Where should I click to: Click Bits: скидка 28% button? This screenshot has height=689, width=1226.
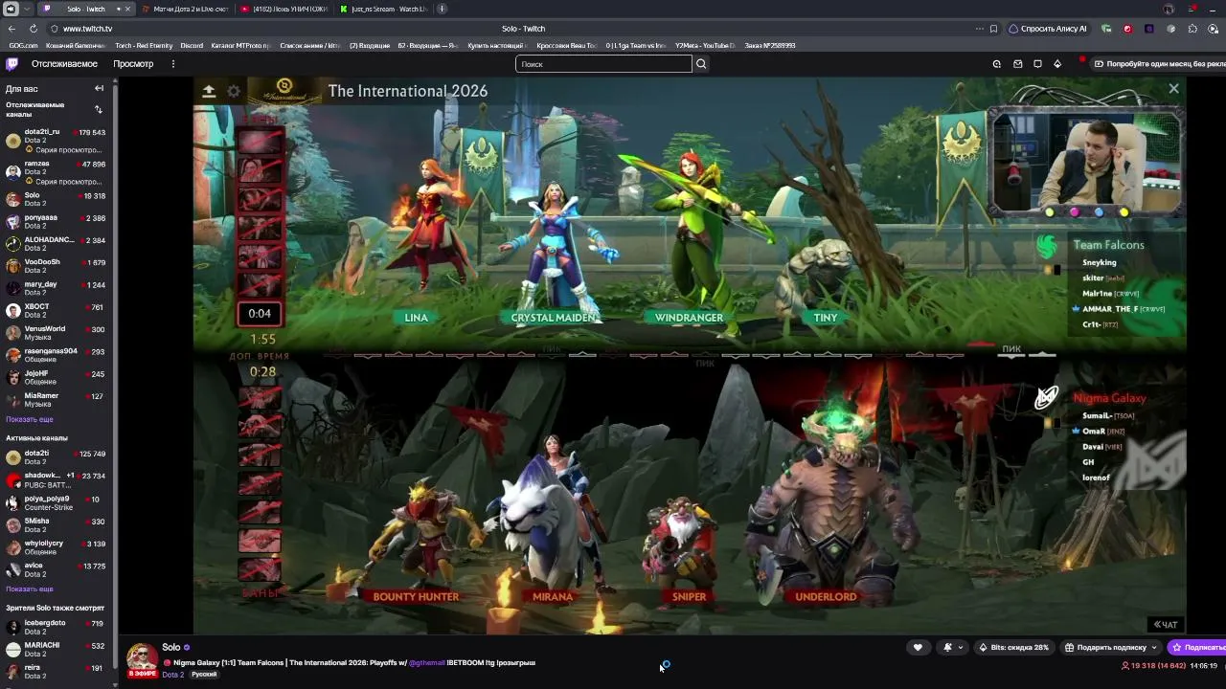pos(1012,648)
